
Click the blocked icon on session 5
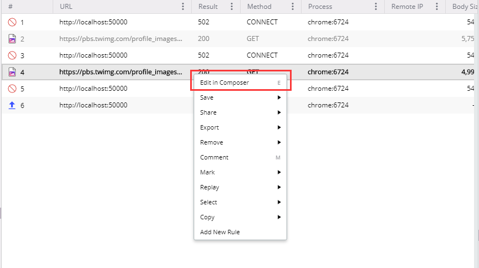[12, 89]
